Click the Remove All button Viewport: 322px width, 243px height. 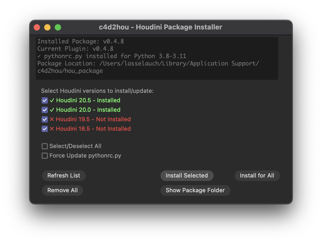(x=63, y=190)
